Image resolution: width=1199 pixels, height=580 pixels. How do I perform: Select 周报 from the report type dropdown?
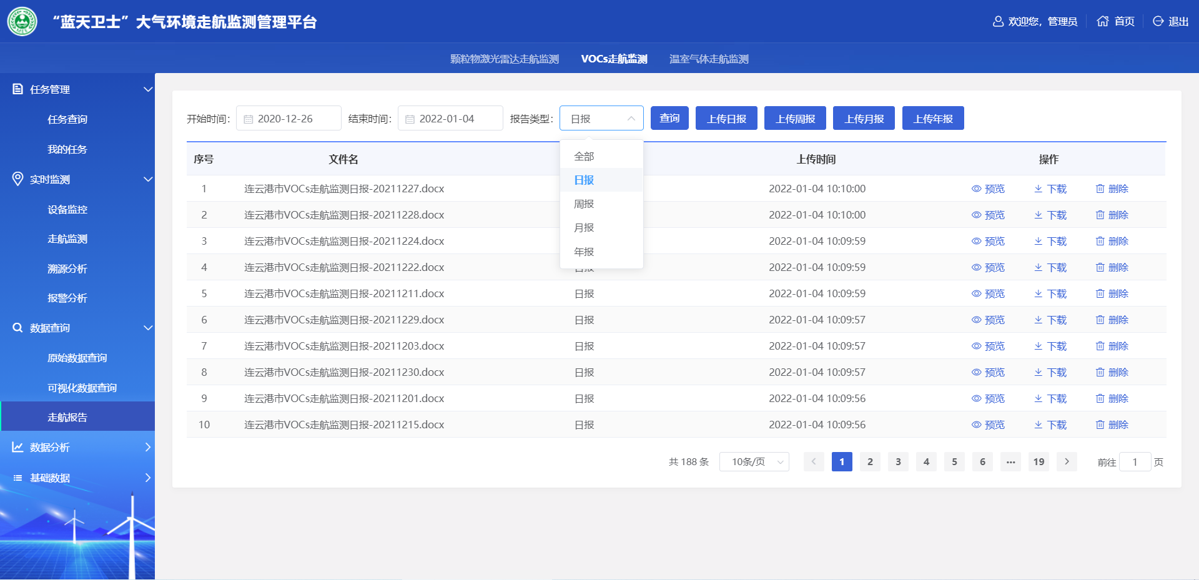coord(584,204)
